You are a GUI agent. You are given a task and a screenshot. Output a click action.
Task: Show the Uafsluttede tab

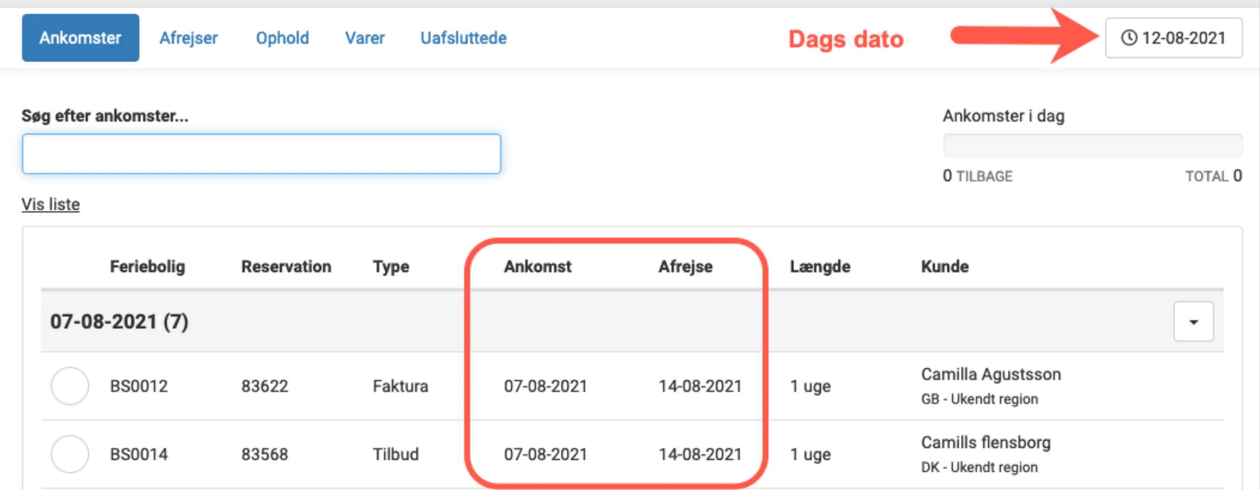(x=463, y=38)
